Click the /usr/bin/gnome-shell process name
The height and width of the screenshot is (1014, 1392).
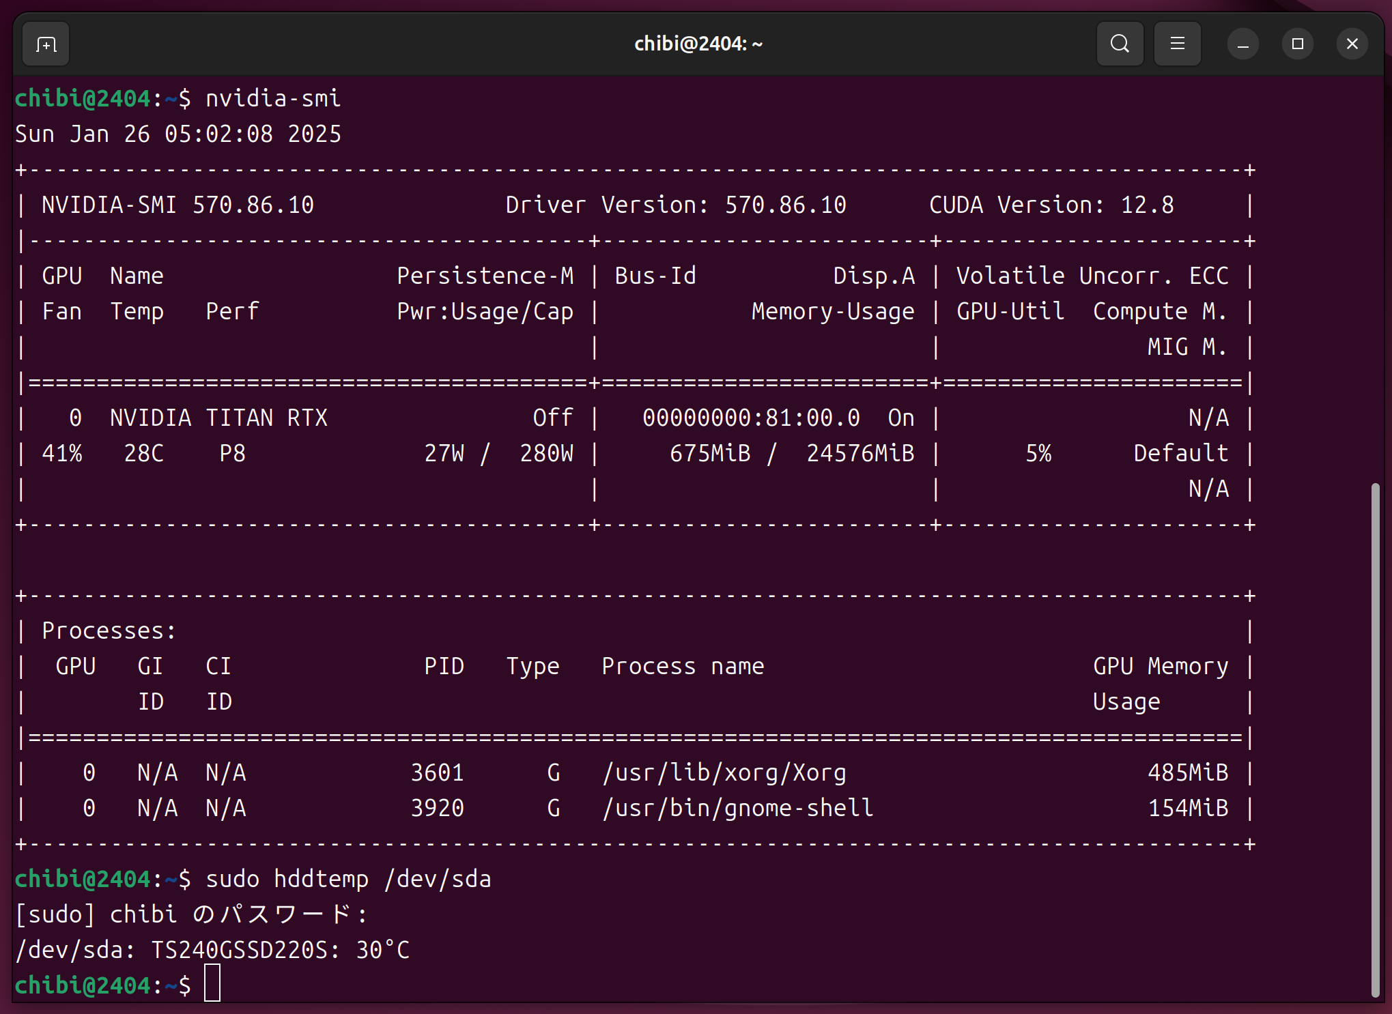(x=737, y=809)
